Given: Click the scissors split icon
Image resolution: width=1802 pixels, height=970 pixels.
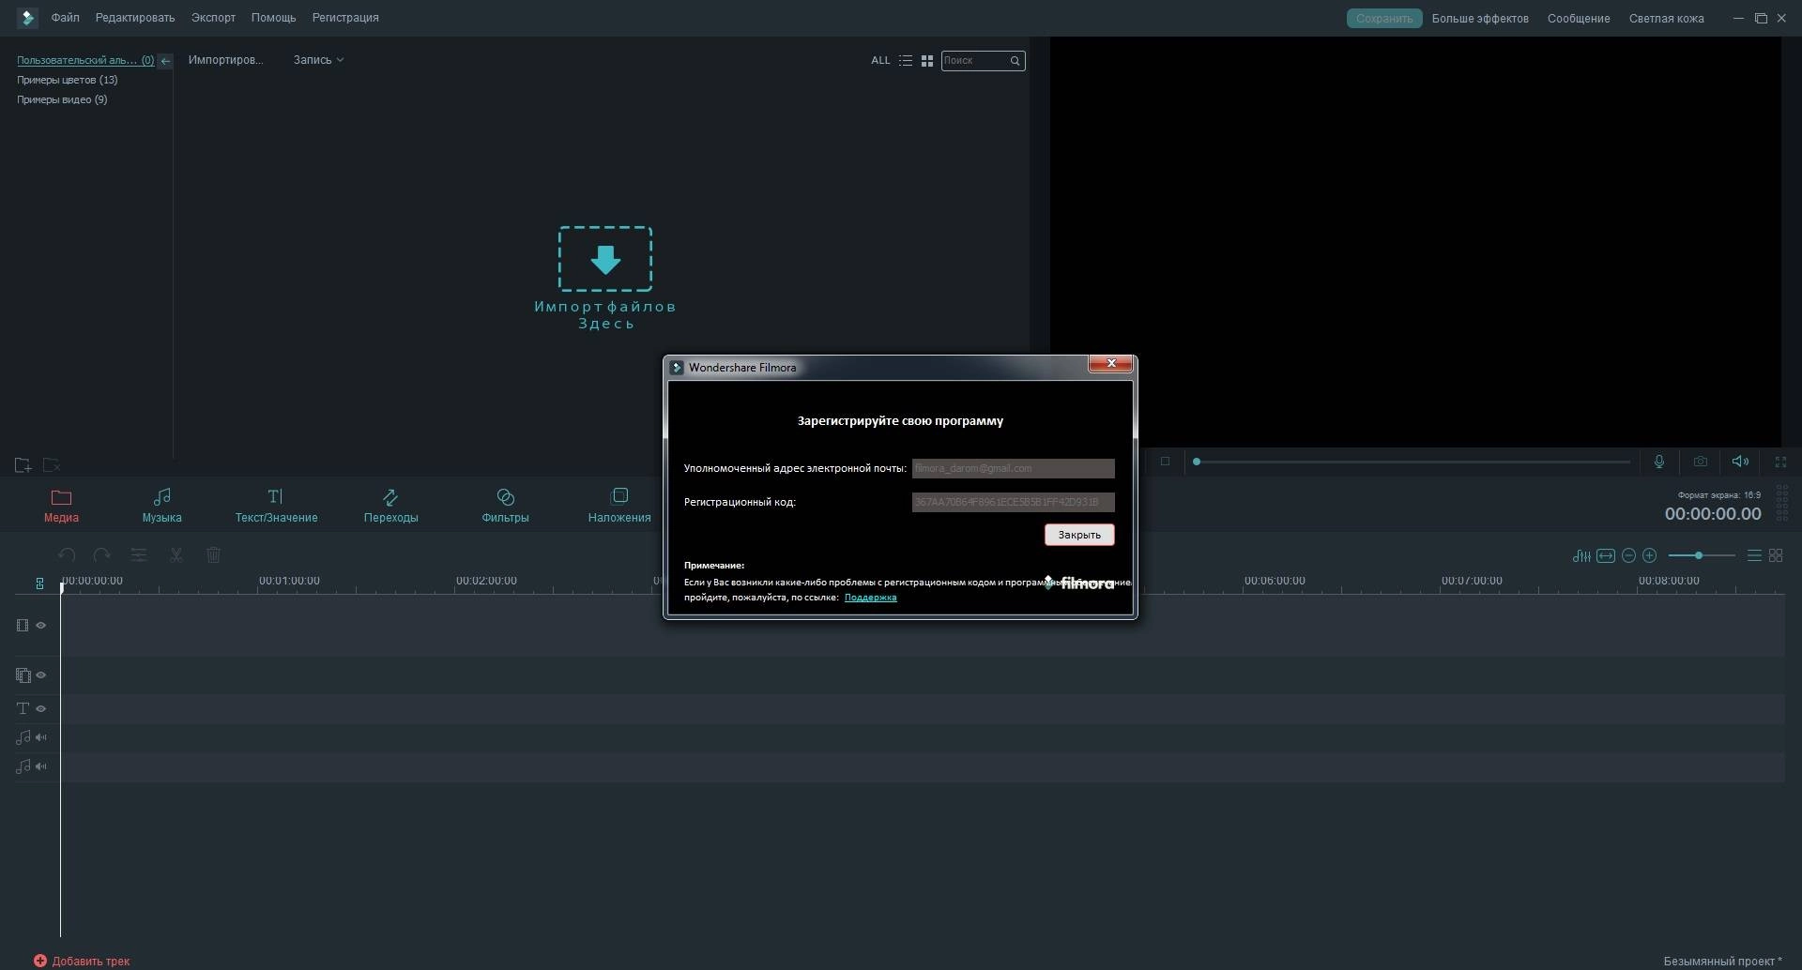Looking at the screenshot, I should point(176,555).
